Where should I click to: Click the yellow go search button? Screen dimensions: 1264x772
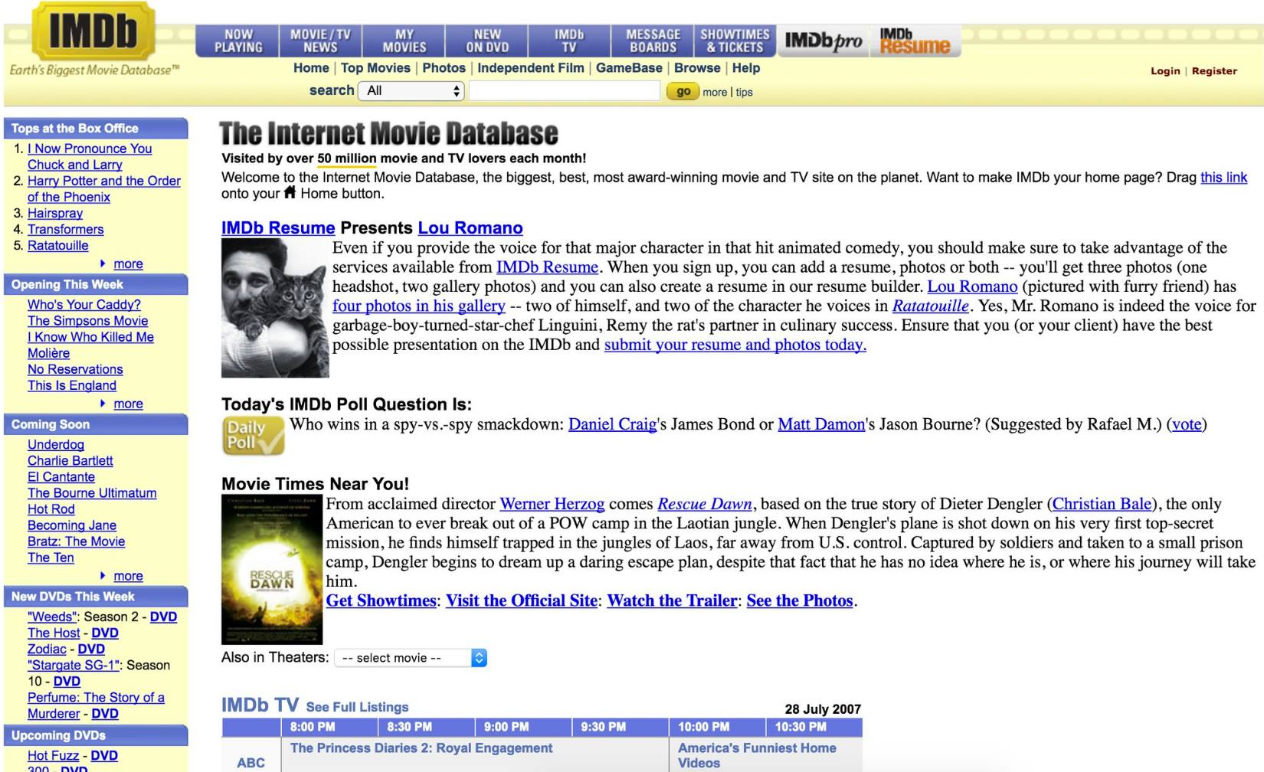tap(682, 92)
